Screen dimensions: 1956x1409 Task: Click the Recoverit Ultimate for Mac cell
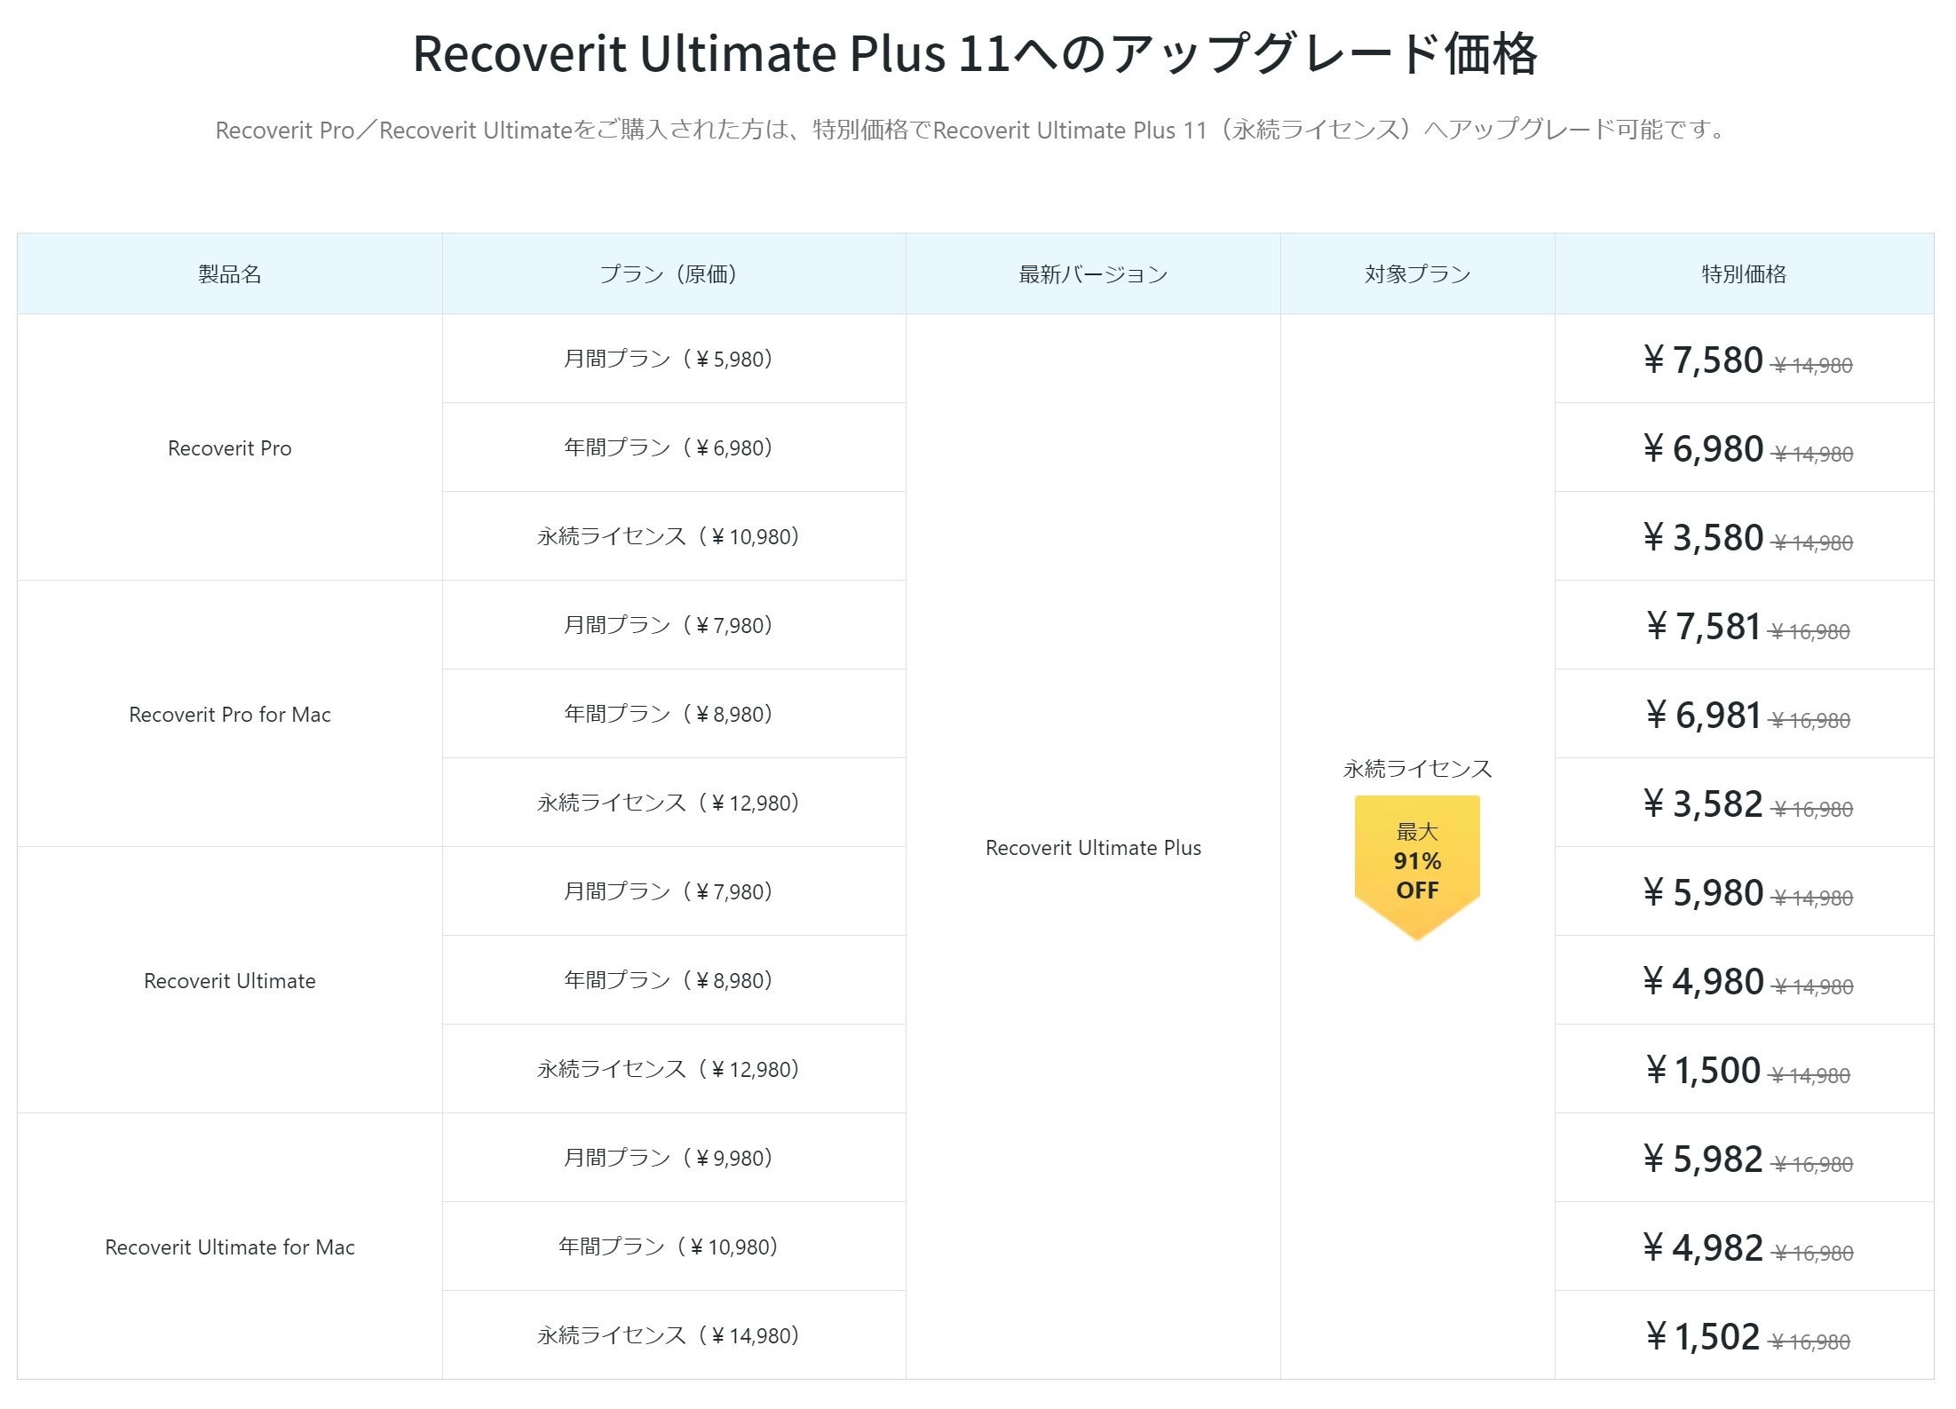click(229, 1247)
